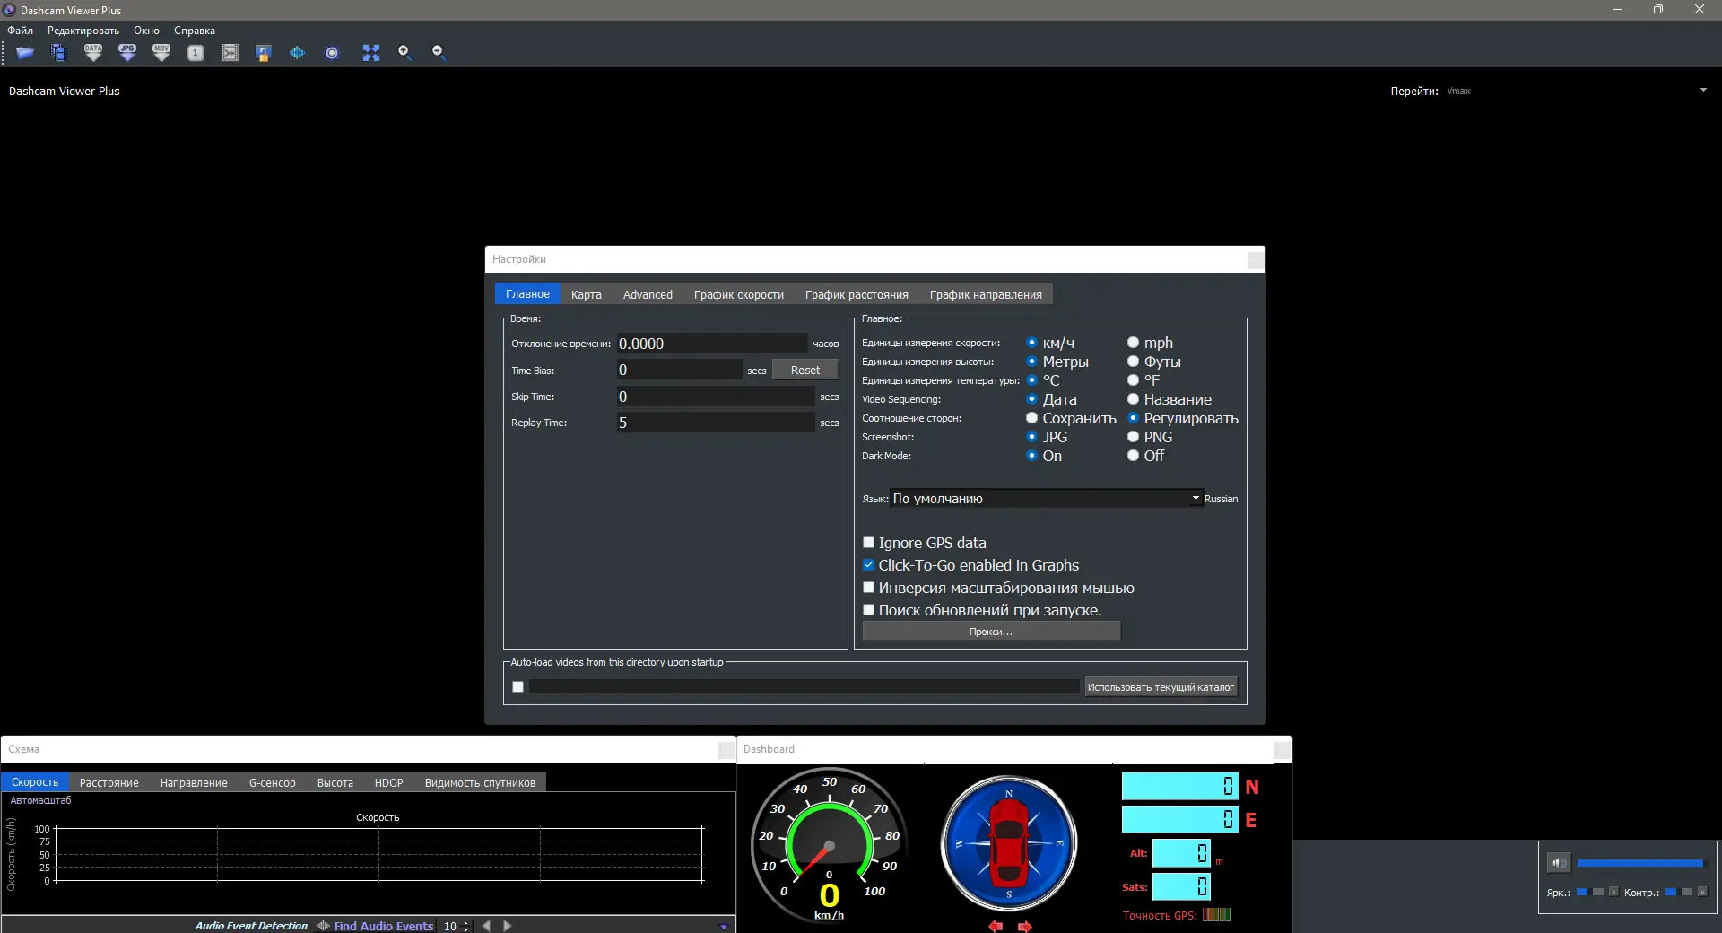Viewport: 1722px width, 933px height.
Task: Select mph as speed unit
Action: click(x=1134, y=343)
